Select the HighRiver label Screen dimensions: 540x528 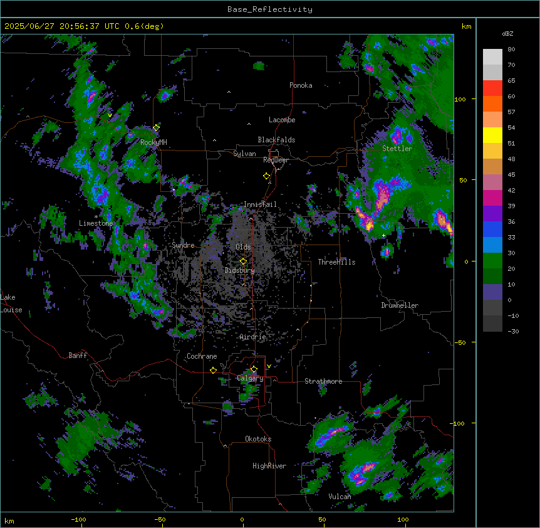[269, 466]
